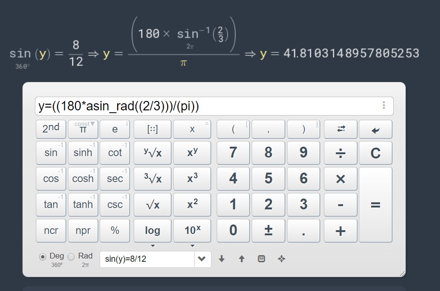440x291 pixels.
Task: Click the down arrow history icon
Action: 222,259
